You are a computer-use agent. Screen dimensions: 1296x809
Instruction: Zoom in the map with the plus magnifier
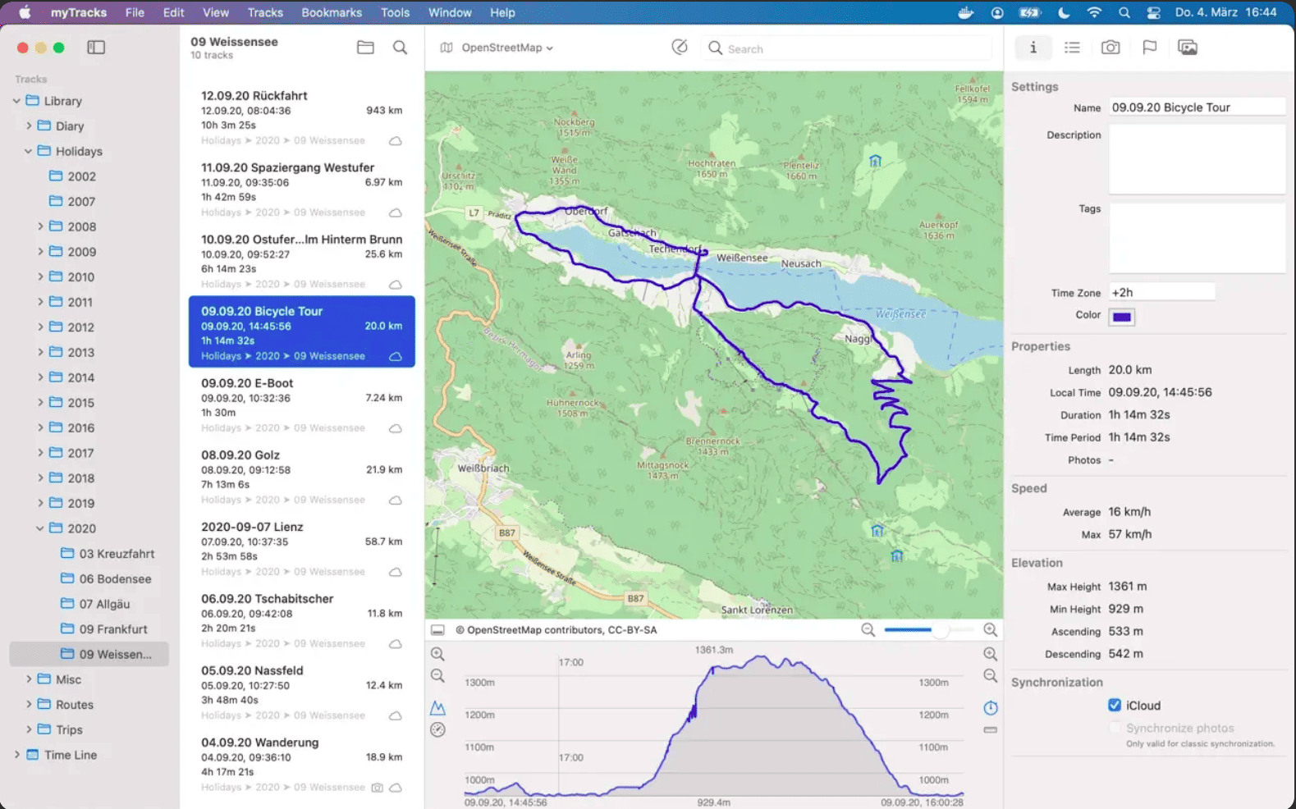click(990, 629)
